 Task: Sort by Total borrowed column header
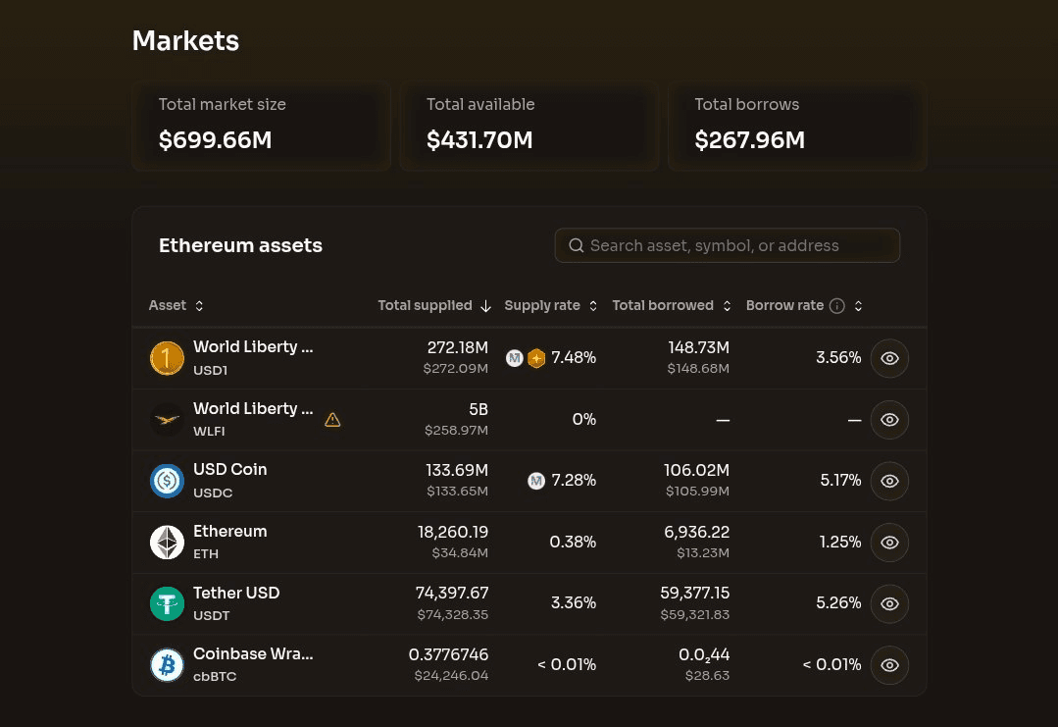pyautogui.click(x=672, y=305)
